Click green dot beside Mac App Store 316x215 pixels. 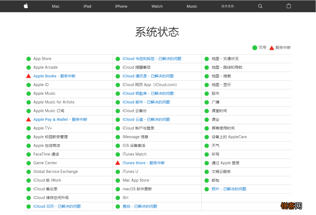118,180
